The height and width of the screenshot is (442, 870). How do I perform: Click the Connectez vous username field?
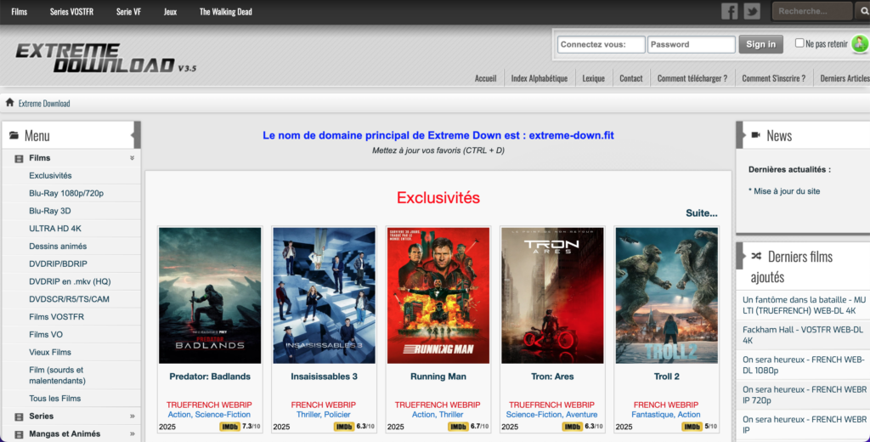(x=601, y=44)
